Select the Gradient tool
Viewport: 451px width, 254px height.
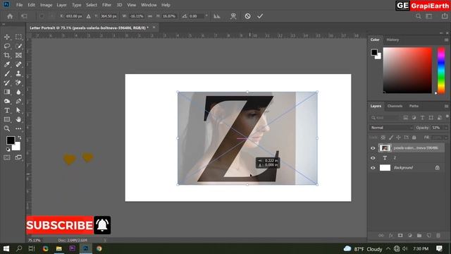[x=7, y=92]
